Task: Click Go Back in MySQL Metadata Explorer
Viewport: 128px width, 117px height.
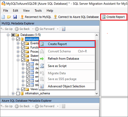Action: tap(22, 29)
